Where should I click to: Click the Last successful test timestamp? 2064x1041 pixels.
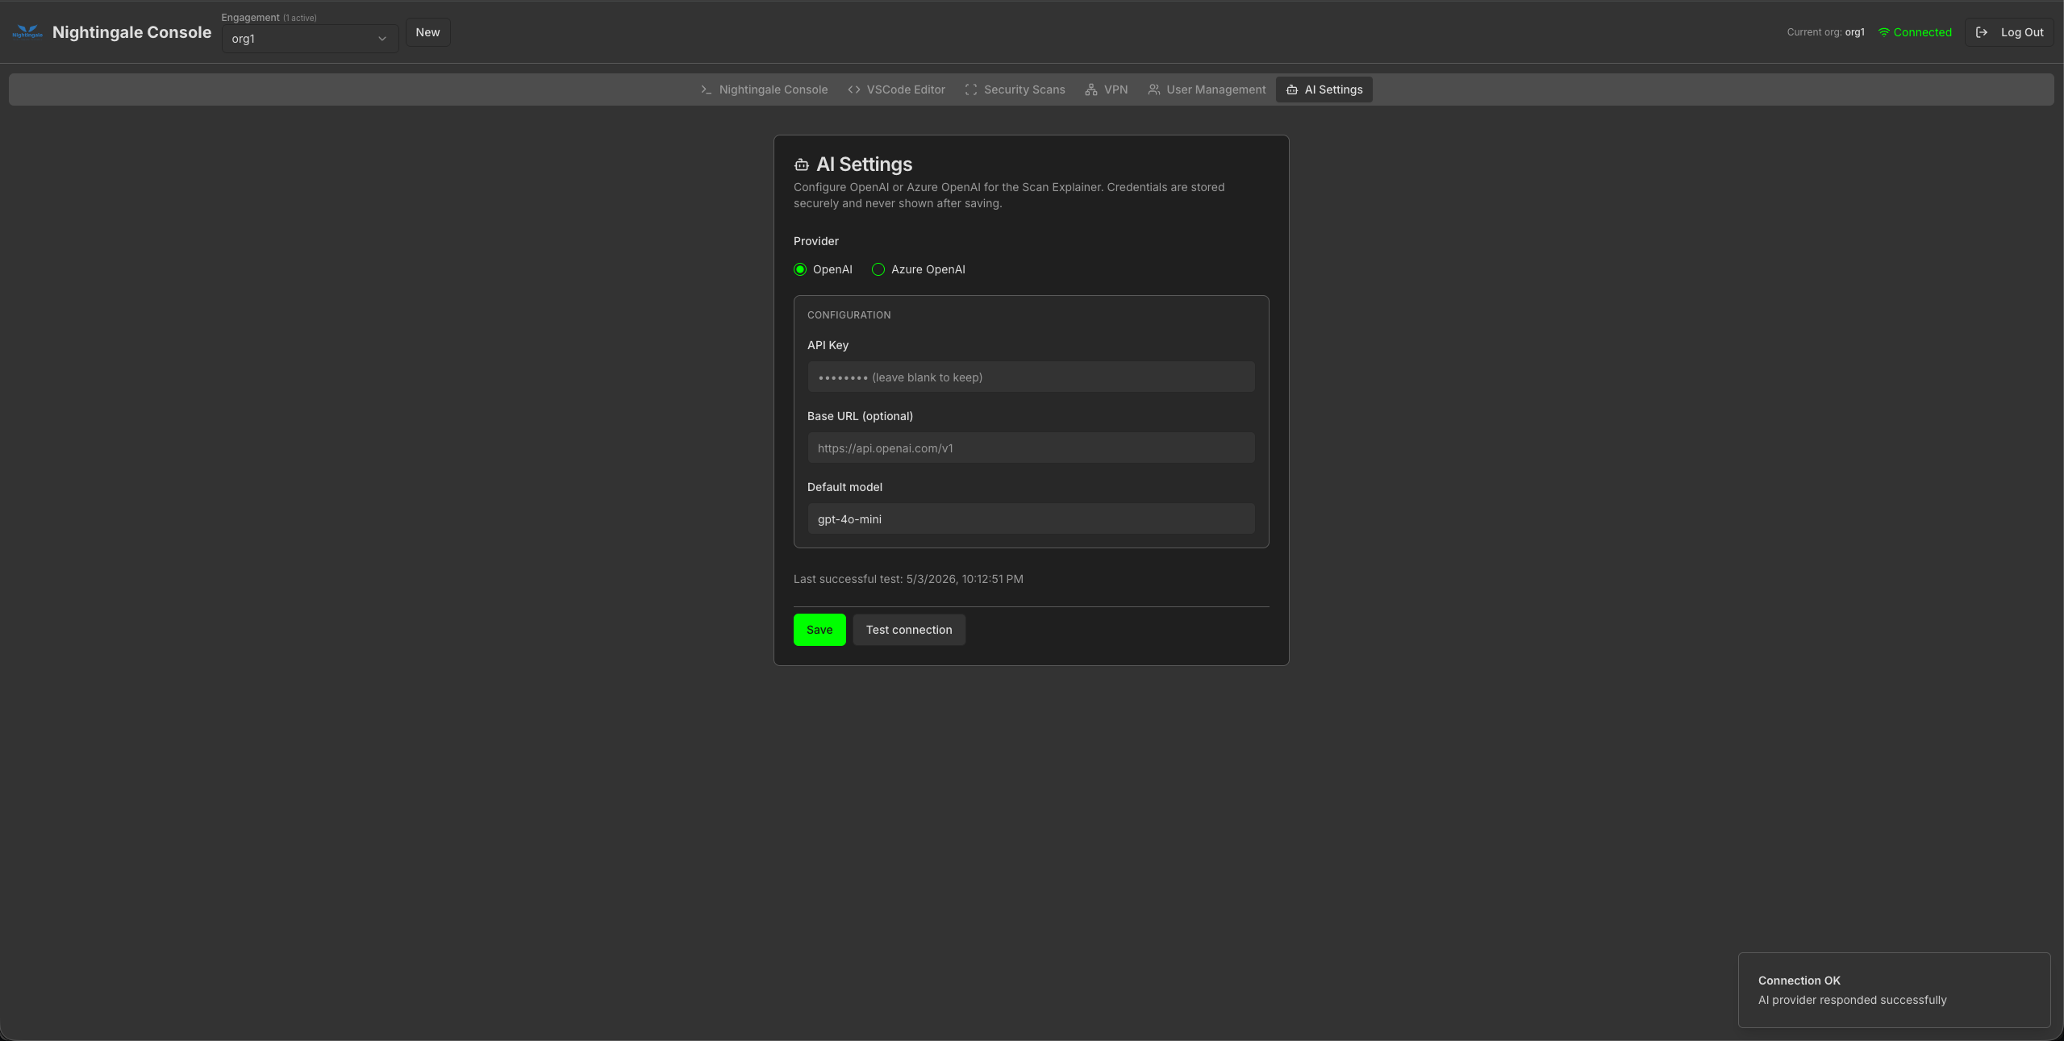point(908,579)
